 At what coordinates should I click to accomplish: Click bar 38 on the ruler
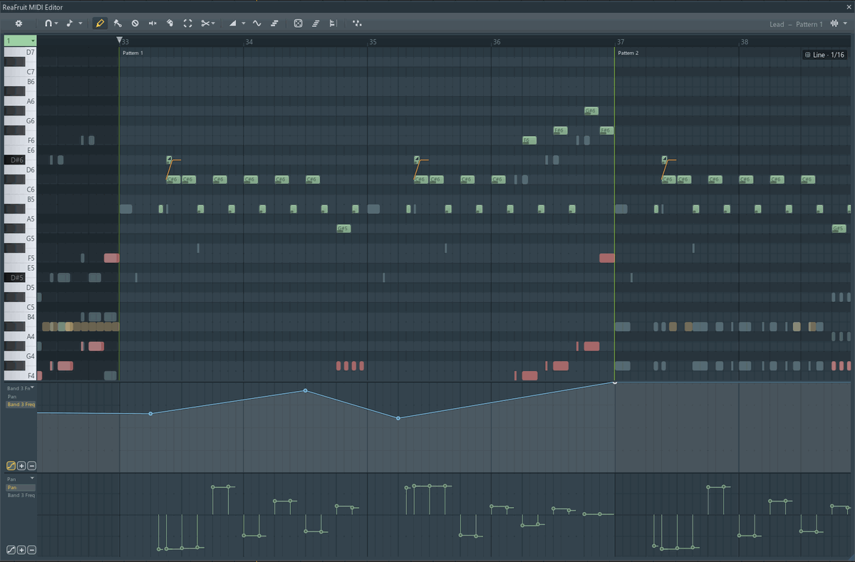744,42
